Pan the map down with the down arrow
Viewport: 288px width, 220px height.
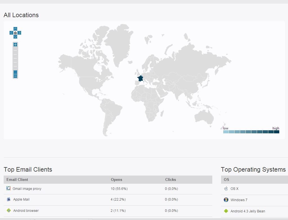15,37
